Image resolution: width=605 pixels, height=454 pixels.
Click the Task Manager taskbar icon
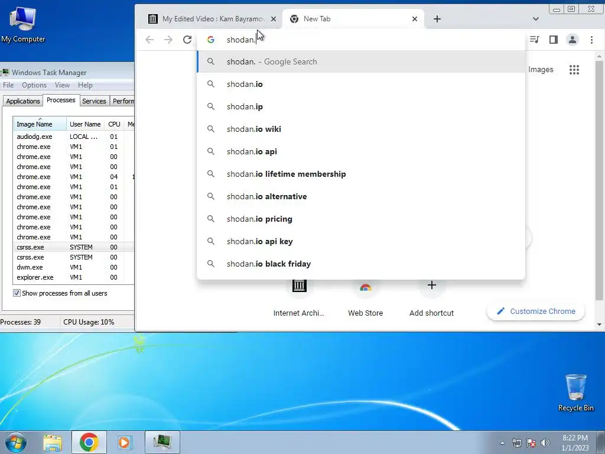pyautogui.click(x=162, y=442)
